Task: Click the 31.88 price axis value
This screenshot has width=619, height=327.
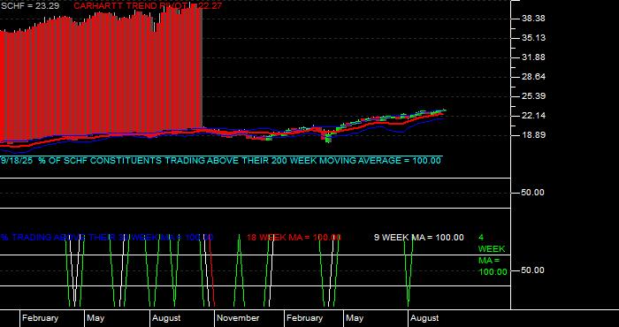Action: pyautogui.click(x=533, y=57)
